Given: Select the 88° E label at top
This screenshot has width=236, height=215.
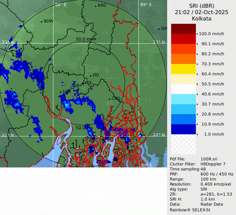Looking at the screenshot, I should point(61,4).
